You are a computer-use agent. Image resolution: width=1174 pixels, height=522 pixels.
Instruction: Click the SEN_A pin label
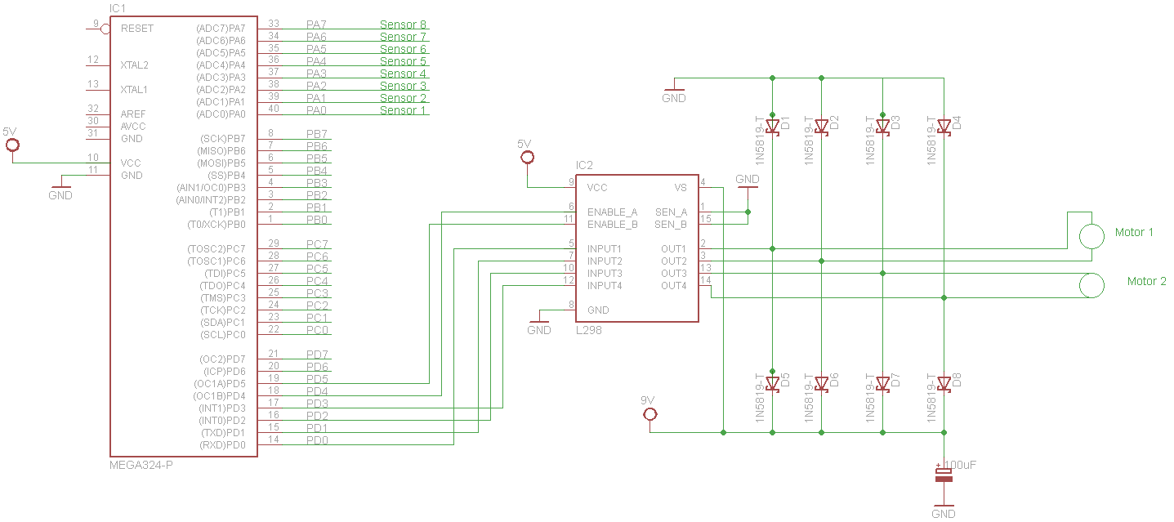coord(672,212)
